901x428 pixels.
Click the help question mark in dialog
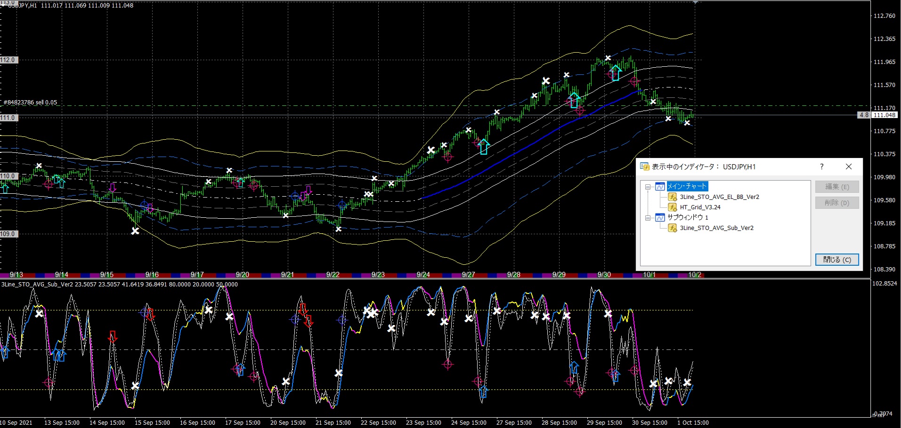click(822, 167)
